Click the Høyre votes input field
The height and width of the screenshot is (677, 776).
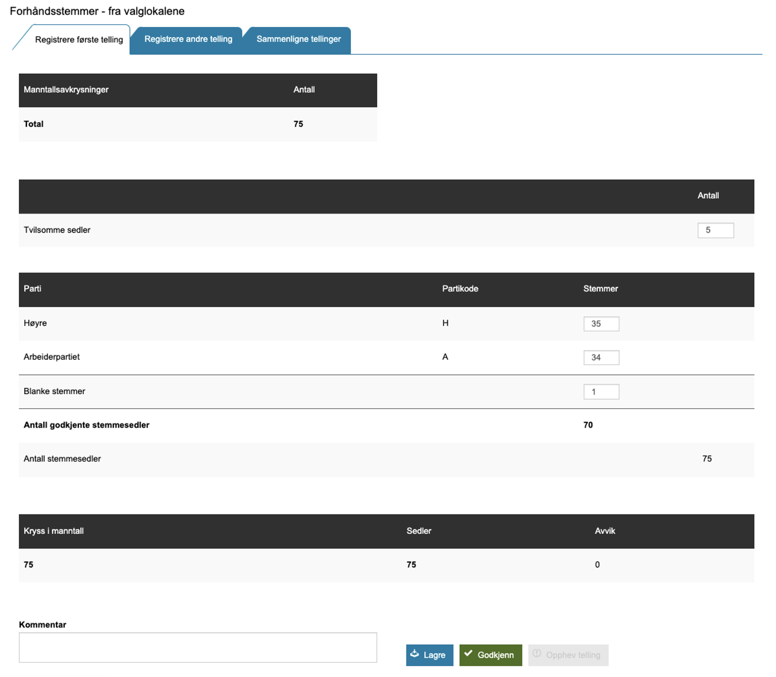tap(601, 324)
